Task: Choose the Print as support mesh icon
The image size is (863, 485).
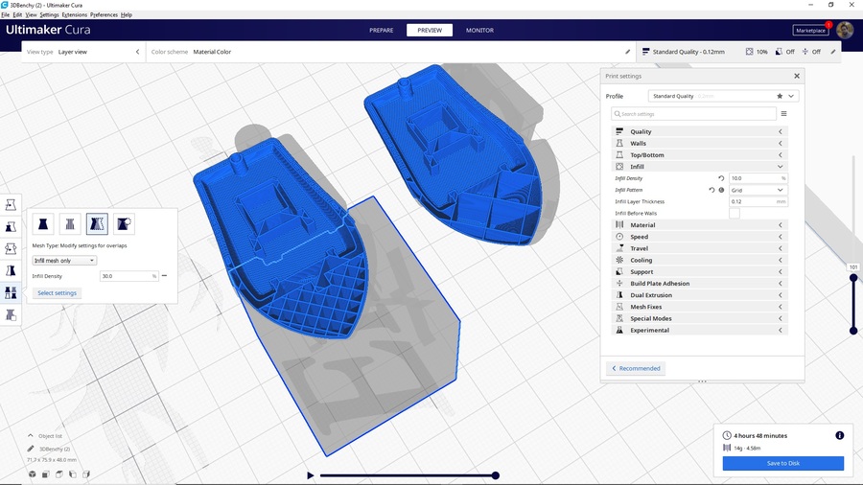Action: click(70, 224)
